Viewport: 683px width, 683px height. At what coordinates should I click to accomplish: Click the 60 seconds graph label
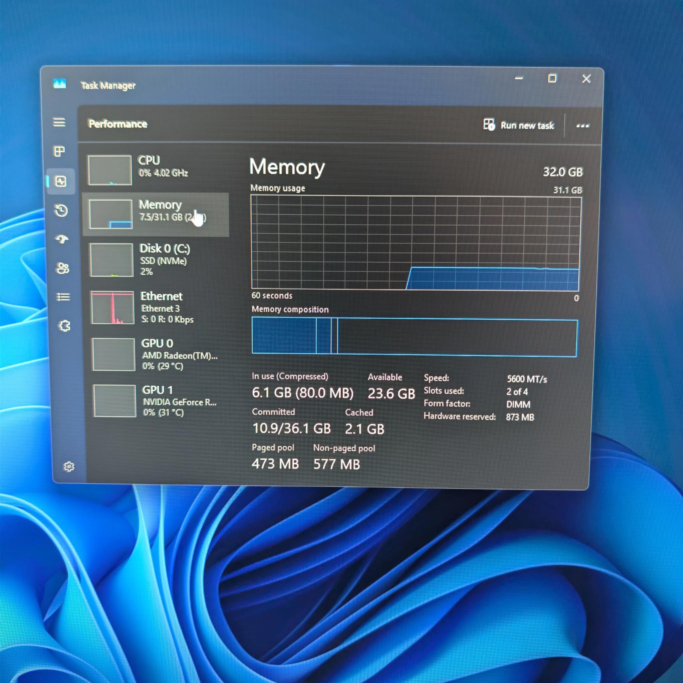[x=272, y=295]
